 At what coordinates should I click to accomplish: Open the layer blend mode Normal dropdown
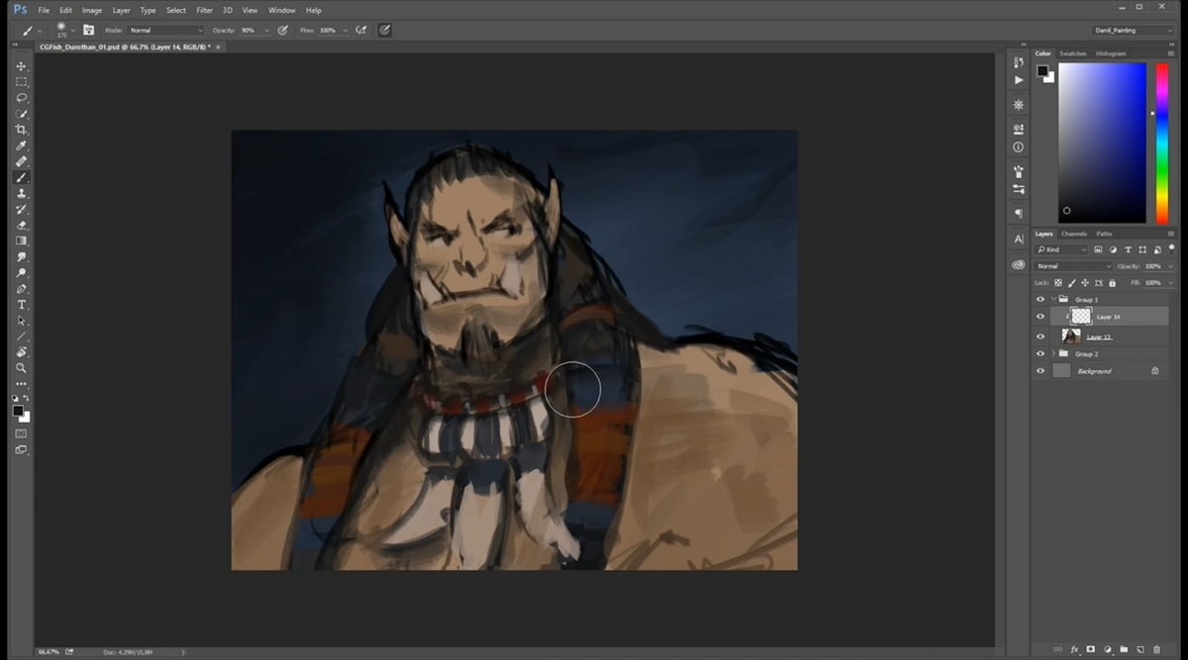pyautogui.click(x=1074, y=266)
